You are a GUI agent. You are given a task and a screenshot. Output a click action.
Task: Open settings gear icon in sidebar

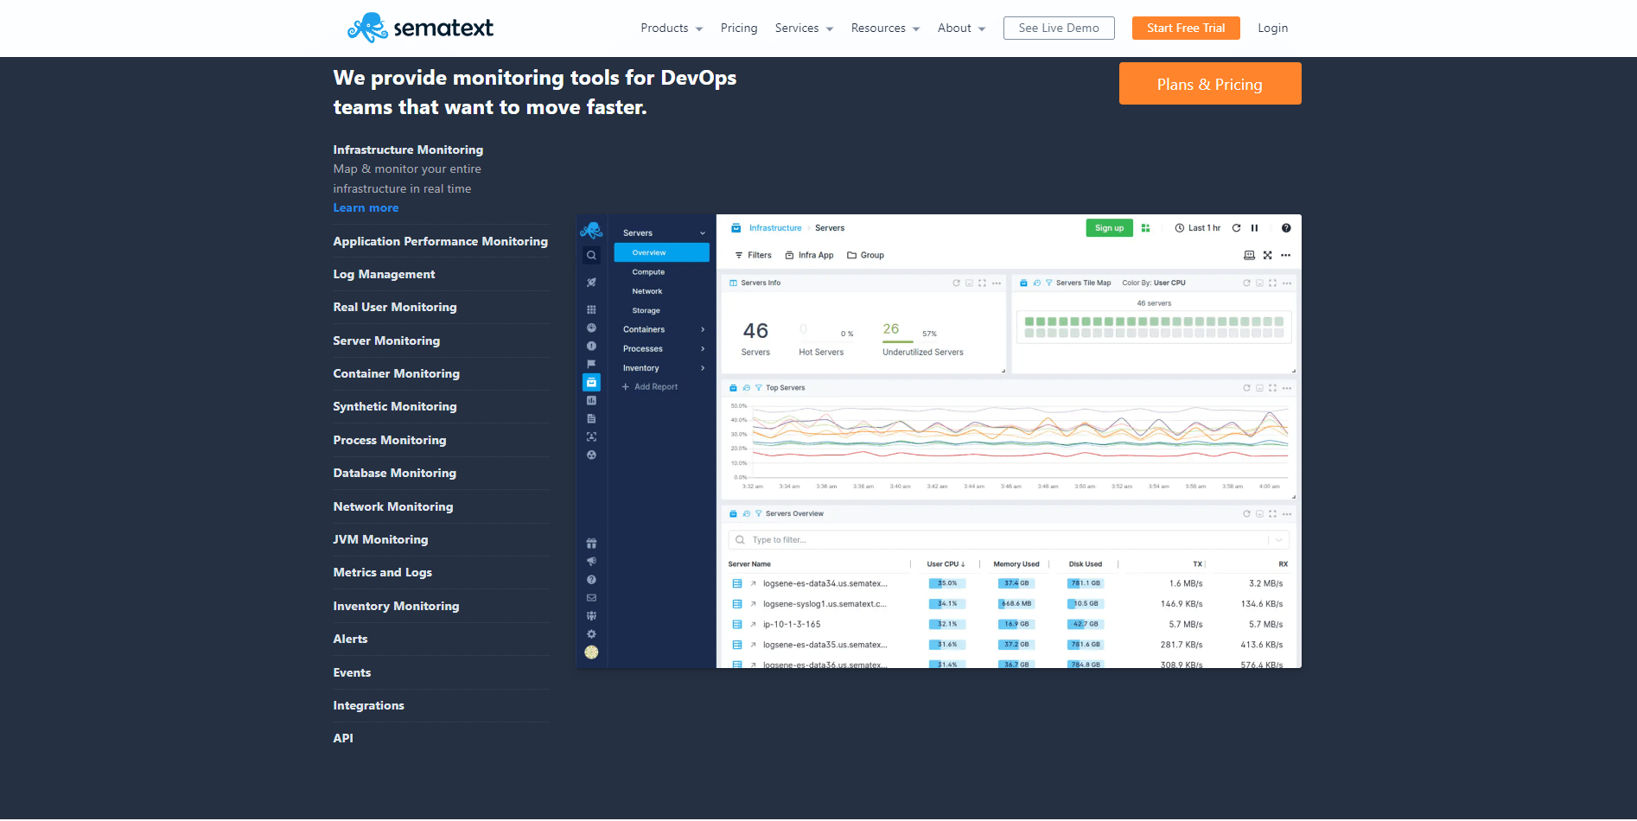(x=591, y=634)
